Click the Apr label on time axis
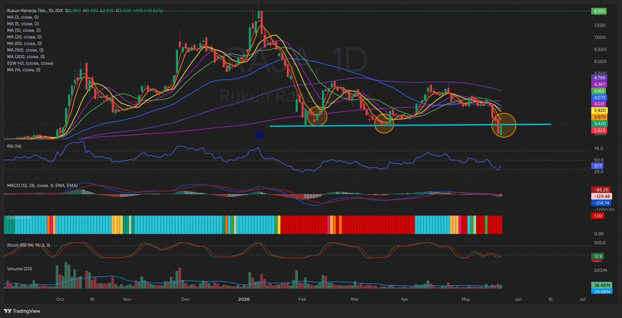Viewport: 622px width, 318px height. click(404, 299)
